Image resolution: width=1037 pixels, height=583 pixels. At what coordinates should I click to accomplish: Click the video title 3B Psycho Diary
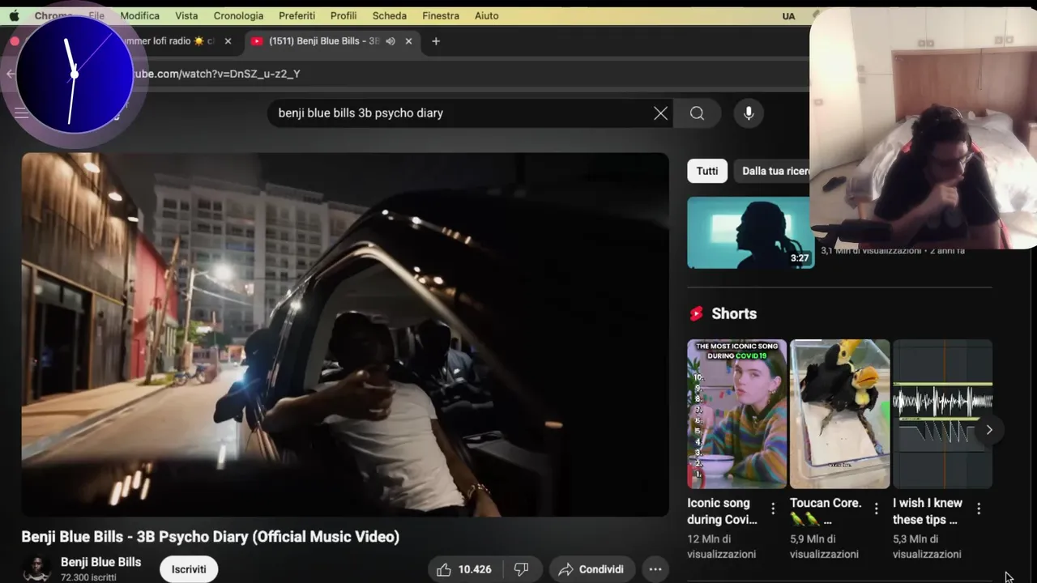point(210,537)
